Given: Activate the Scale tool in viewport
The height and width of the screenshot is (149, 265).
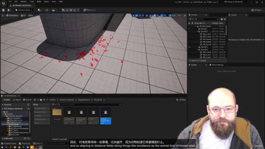Looking at the screenshot, I should click(x=143, y=16).
